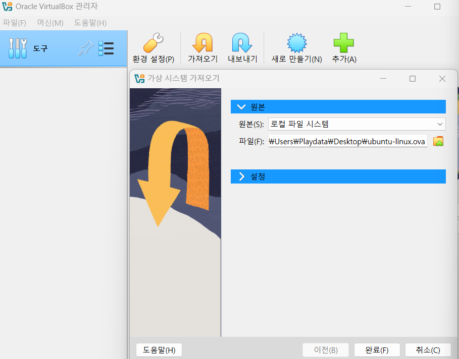Viewport: 459px width, 359px height.
Task: Maximize the Oracle VirtualBox manager window
Action: click(x=437, y=7)
